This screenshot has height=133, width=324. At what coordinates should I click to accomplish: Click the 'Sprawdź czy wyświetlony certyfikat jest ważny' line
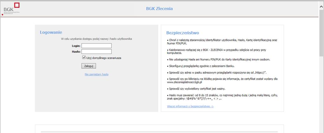pyautogui.click(x=196, y=89)
